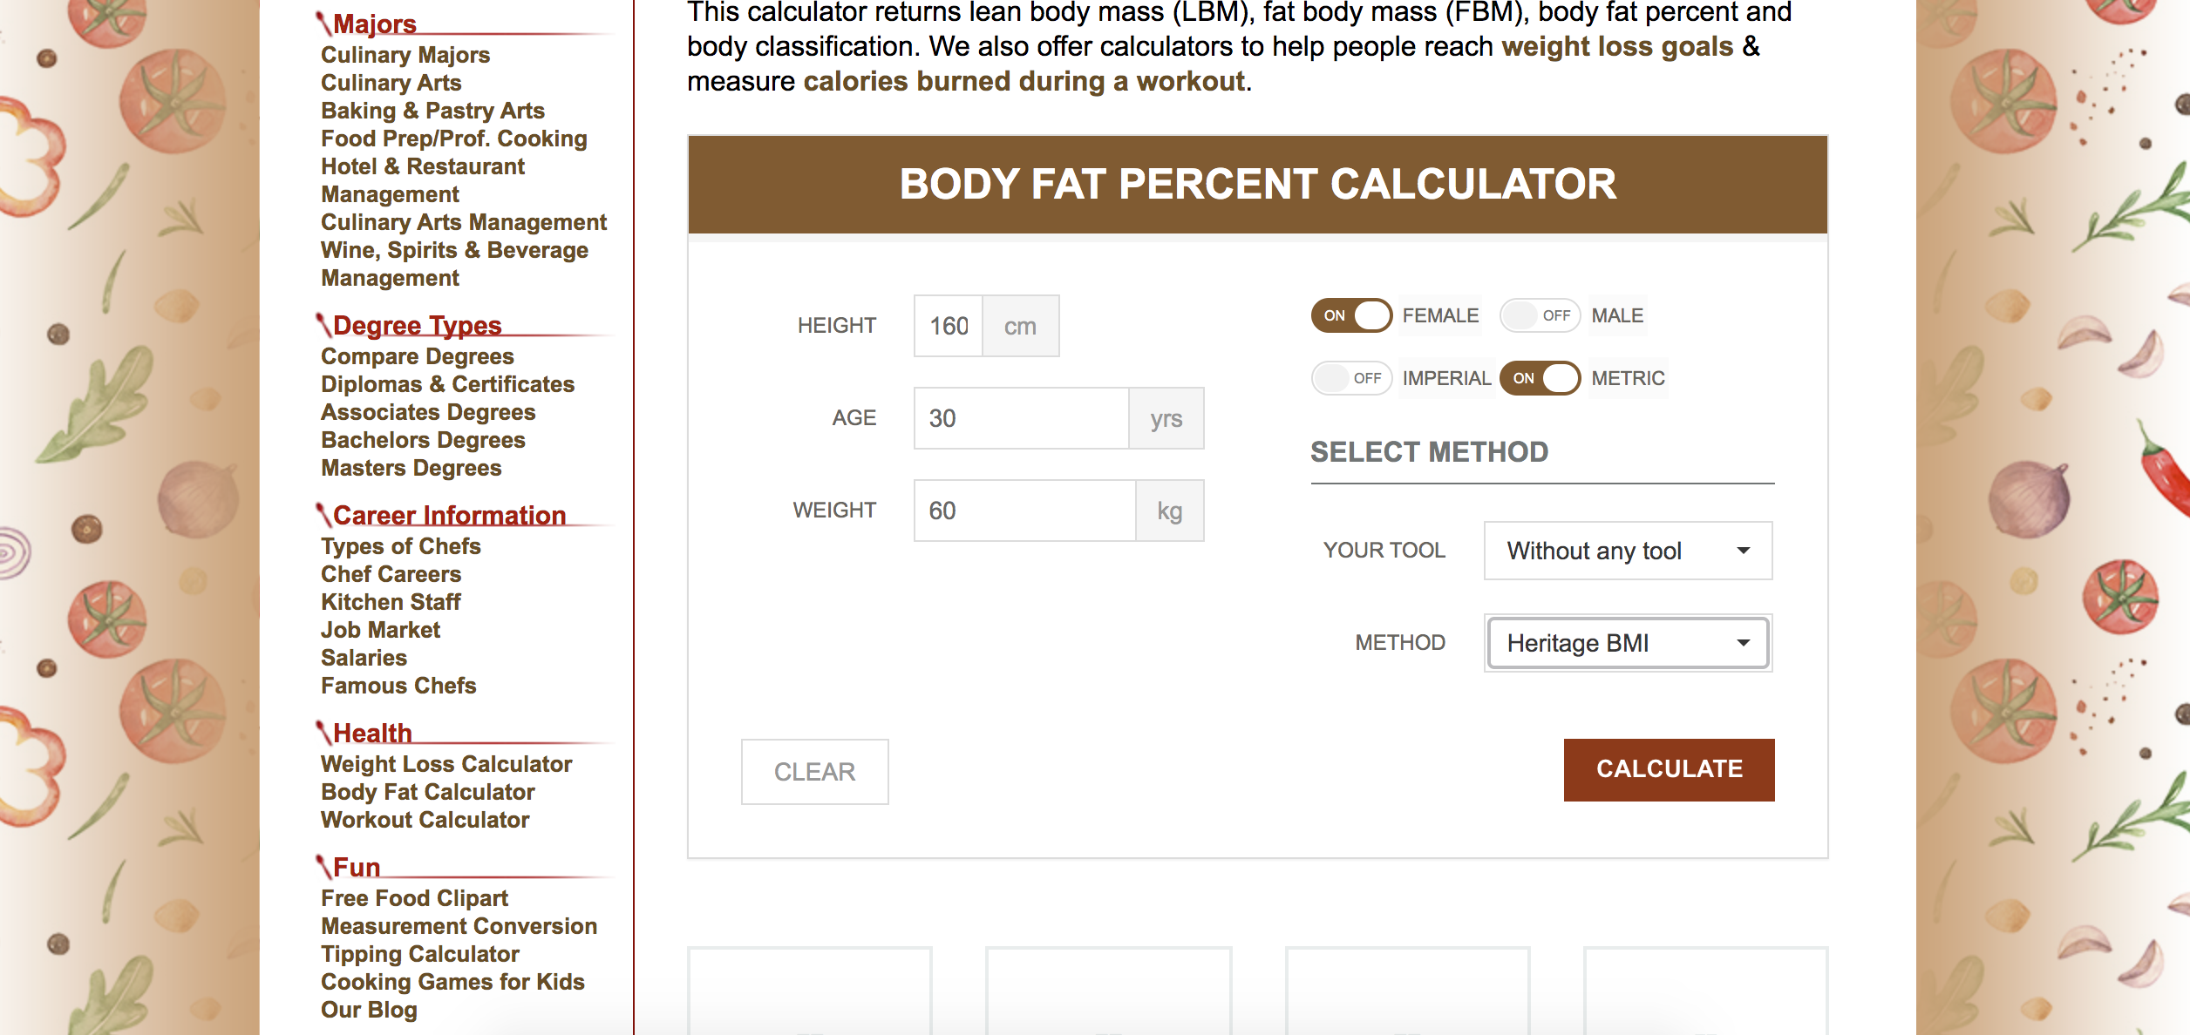Open Body Fat Calculator sidebar link
Screen dimensions: 2190x1035
point(427,792)
